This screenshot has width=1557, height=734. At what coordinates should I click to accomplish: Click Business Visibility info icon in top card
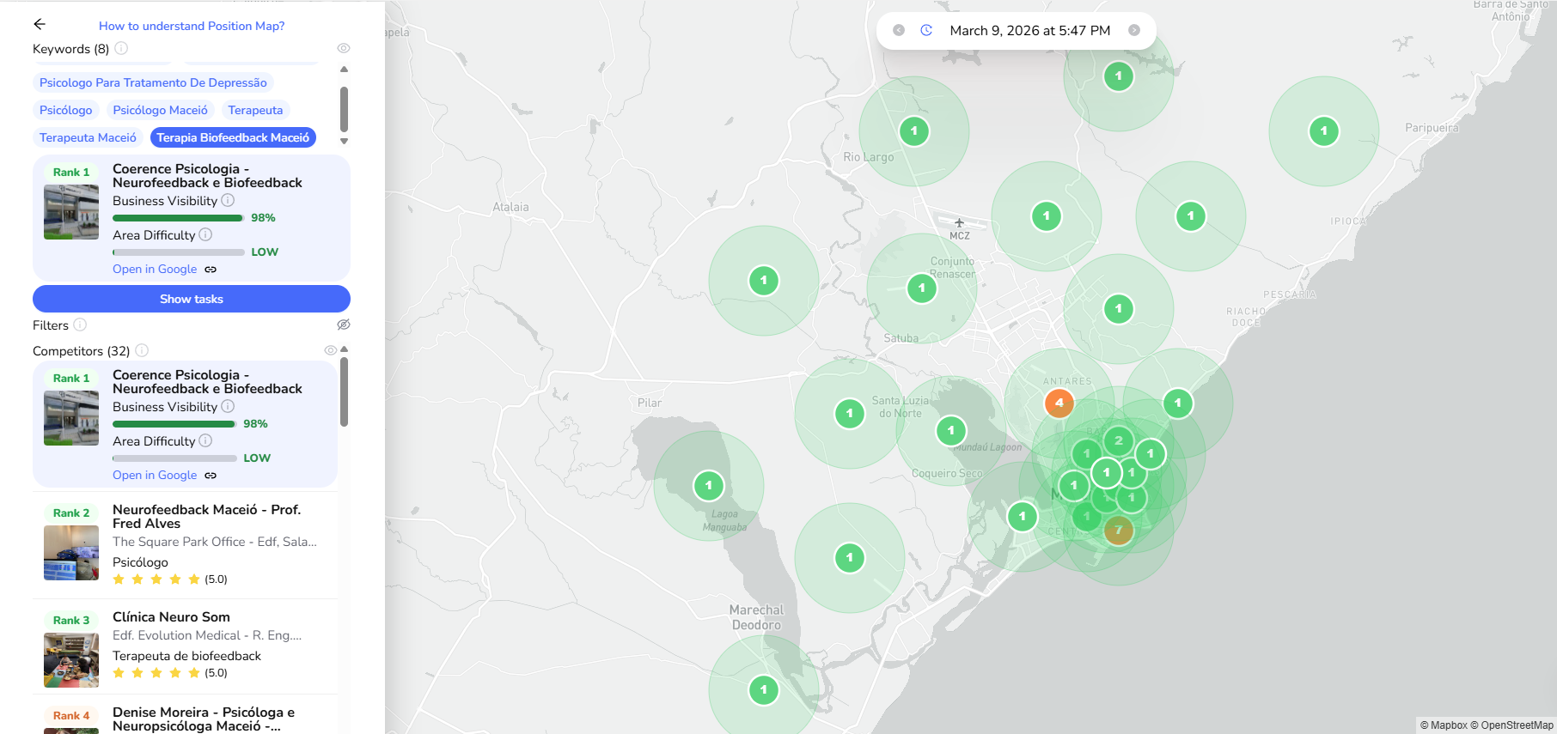click(x=228, y=200)
